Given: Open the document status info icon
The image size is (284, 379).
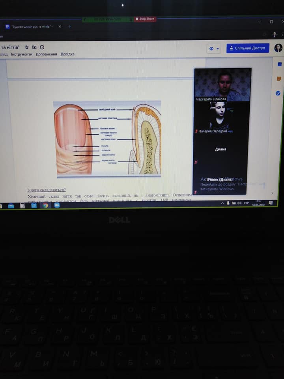Looking at the screenshot, I should tap(42, 47).
